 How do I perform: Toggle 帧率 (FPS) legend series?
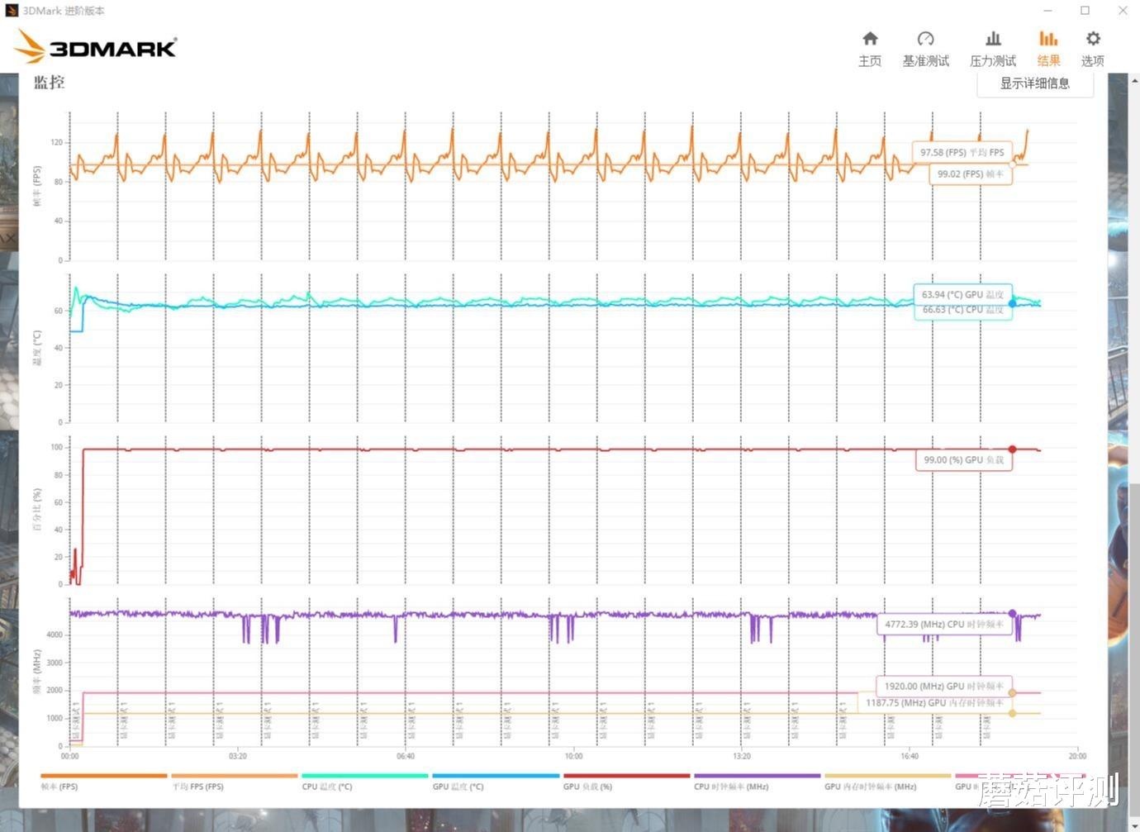tap(103, 782)
